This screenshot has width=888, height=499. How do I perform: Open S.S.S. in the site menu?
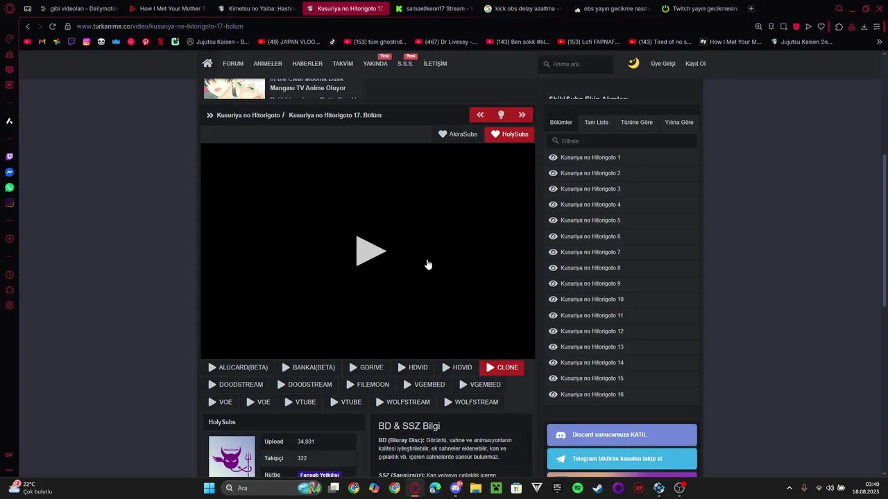click(405, 64)
